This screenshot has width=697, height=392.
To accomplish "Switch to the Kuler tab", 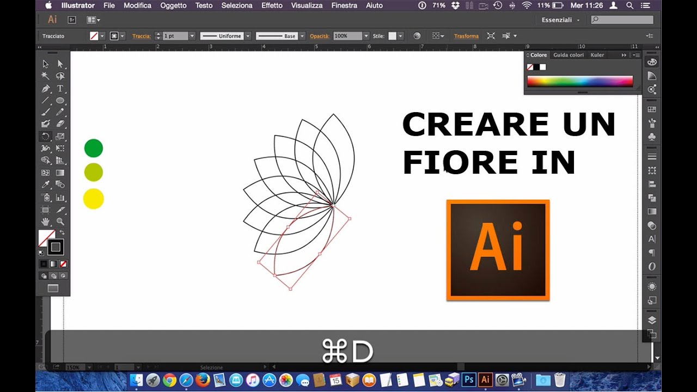I will tap(597, 55).
